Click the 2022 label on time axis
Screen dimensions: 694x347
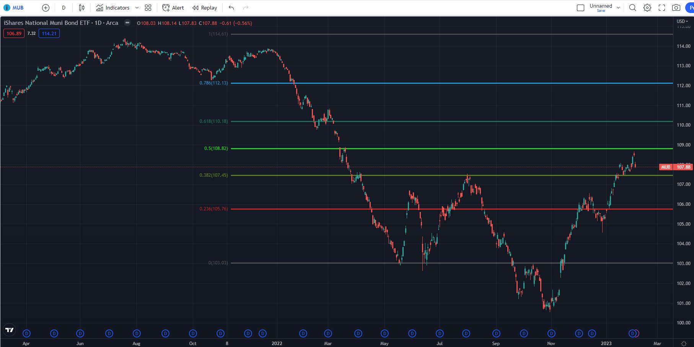[277, 343]
